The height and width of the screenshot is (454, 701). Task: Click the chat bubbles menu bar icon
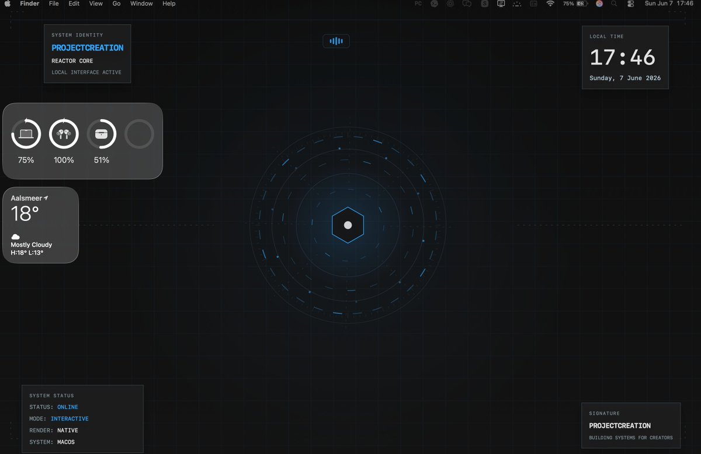(467, 4)
